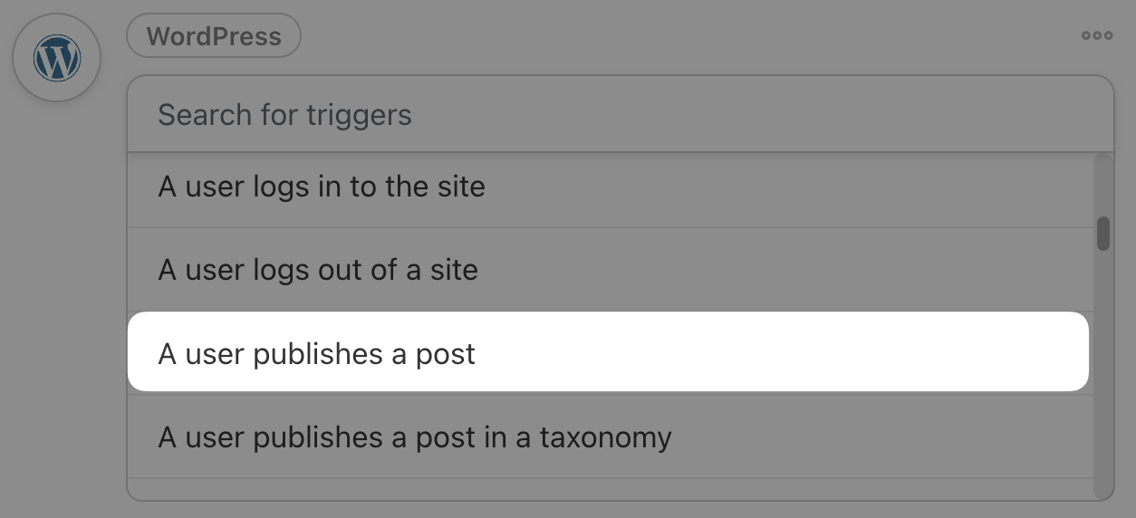Click scrollbar track above the thumb
This screenshot has height=518, width=1136.
[x=1102, y=185]
